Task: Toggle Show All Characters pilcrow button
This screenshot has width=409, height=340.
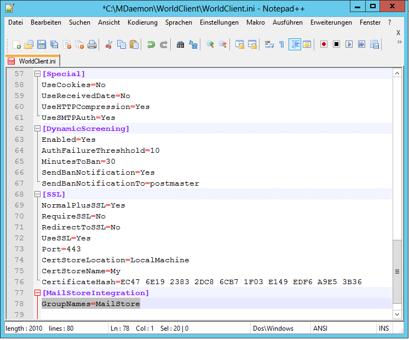Action: click(x=281, y=44)
